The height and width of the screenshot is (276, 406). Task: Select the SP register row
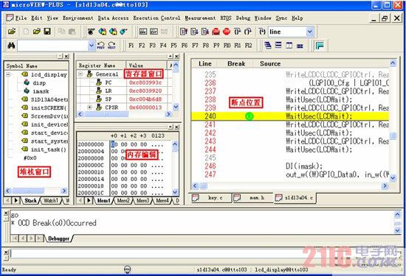point(124,99)
